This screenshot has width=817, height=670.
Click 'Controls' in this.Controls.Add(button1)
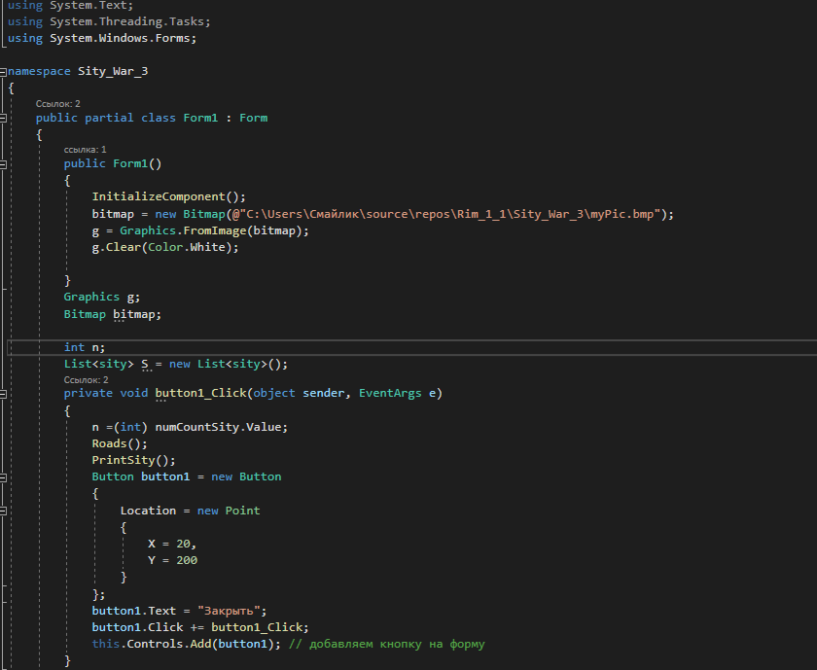click(x=155, y=644)
